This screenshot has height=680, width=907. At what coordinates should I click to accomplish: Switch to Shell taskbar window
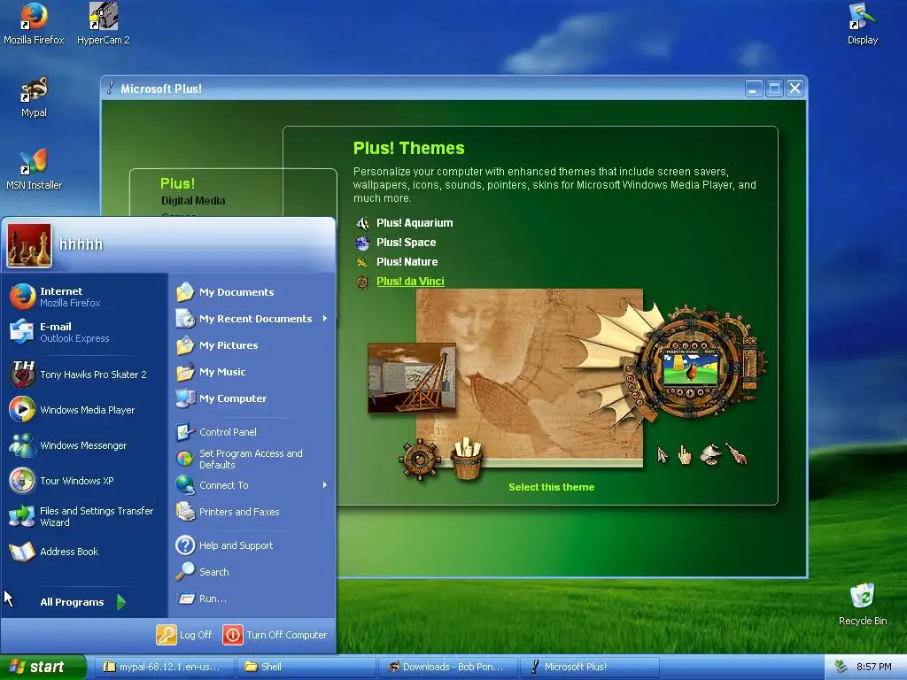306,667
